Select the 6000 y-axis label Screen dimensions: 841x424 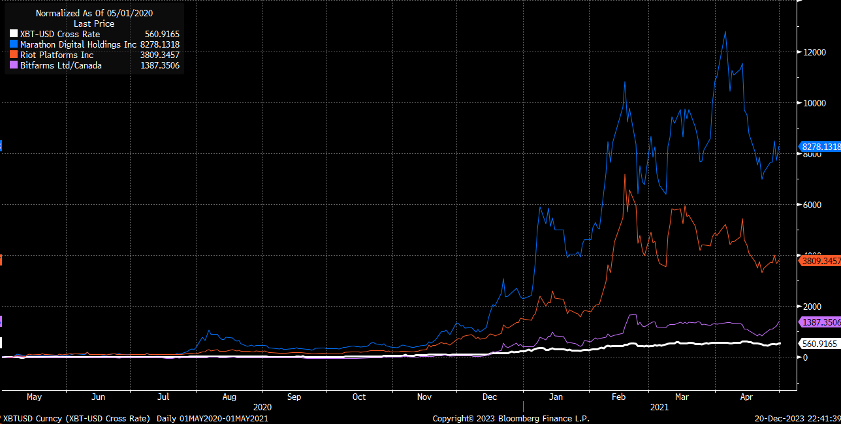tap(812, 205)
